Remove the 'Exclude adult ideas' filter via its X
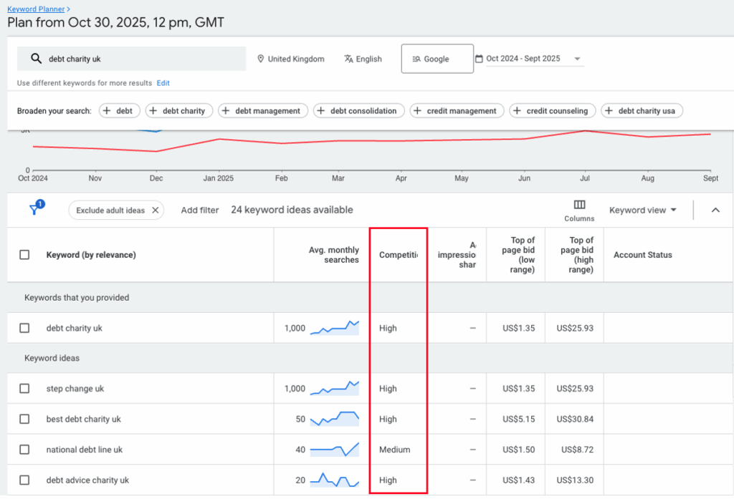 click(x=156, y=210)
